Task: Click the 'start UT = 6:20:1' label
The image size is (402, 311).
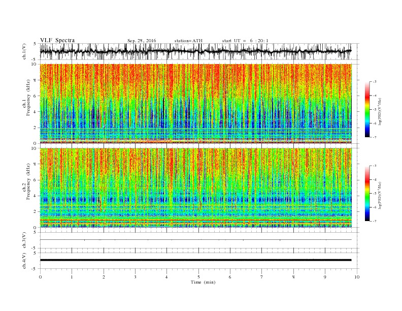Action: [245, 41]
